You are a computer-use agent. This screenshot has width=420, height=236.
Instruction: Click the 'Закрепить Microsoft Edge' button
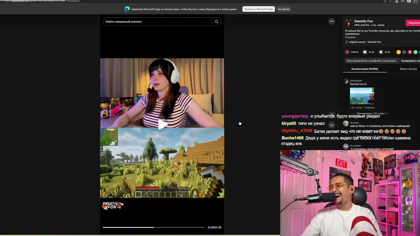(259, 9)
